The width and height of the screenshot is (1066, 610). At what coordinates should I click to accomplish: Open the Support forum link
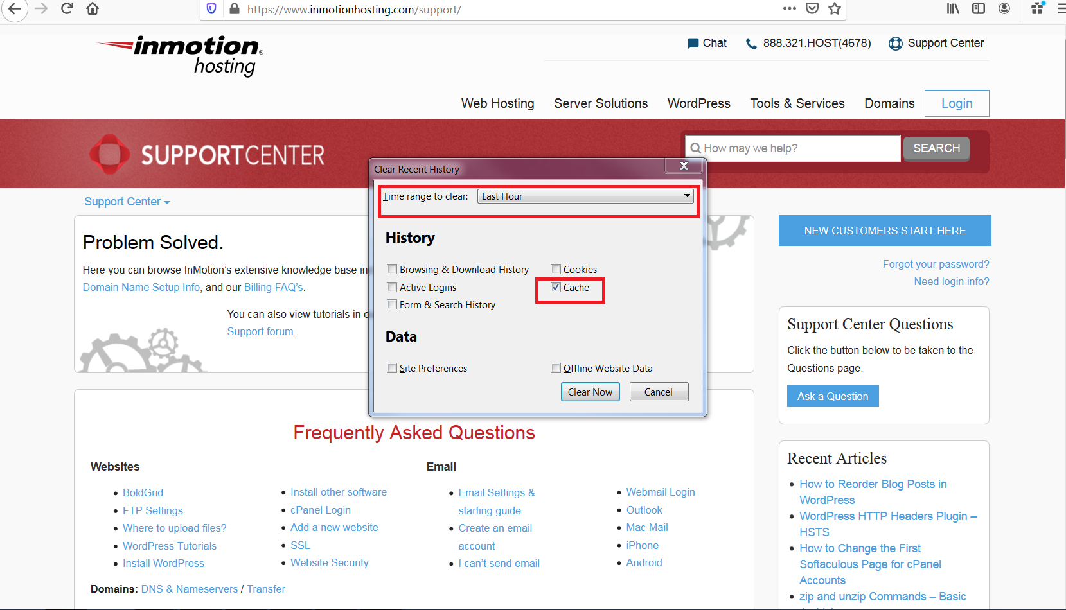coord(260,331)
